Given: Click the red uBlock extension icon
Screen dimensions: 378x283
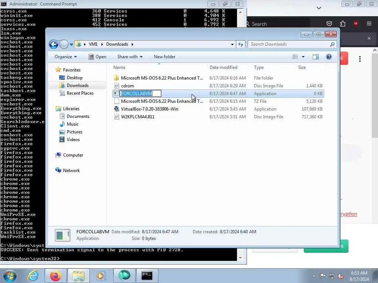Looking at the screenshot, I should pyautogui.click(x=355, y=24).
